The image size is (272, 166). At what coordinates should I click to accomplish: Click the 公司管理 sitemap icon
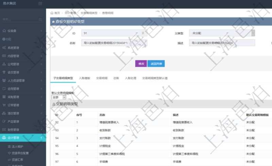(x=4, y=64)
